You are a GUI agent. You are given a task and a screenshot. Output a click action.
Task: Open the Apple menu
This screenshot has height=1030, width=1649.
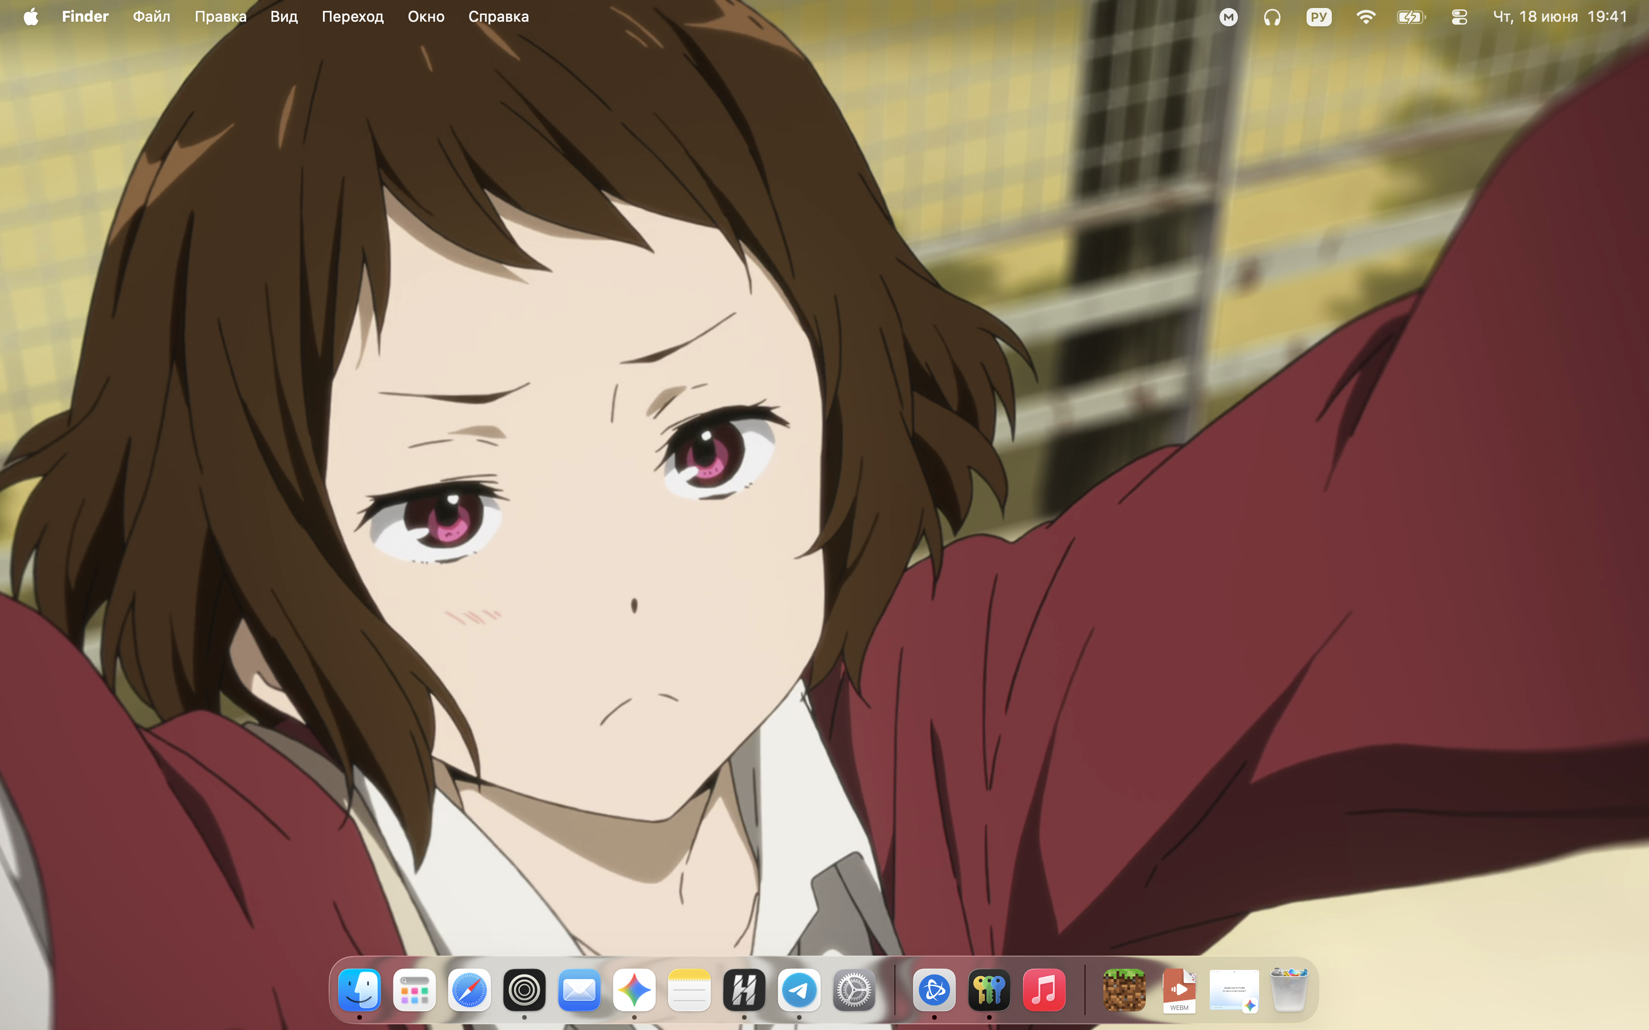[31, 17]
